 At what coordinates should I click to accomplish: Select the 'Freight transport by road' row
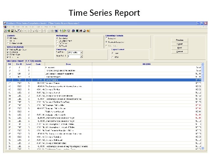104,112
